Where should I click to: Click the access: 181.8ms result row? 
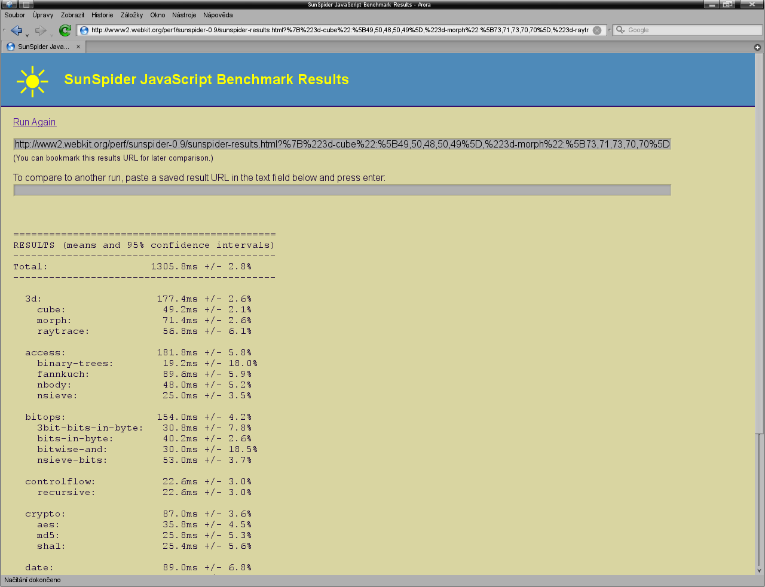pos(139,352)
